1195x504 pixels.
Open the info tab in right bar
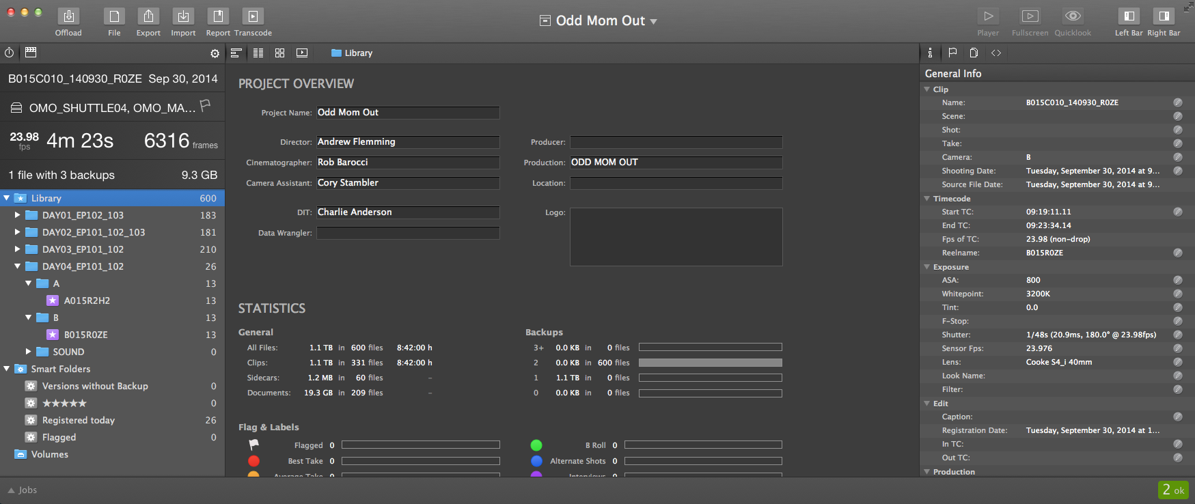tap(930, 53)
